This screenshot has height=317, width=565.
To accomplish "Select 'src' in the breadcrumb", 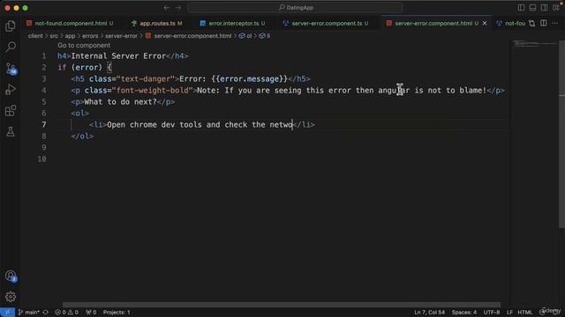I will pyautogui.click(x=54, y=36).
